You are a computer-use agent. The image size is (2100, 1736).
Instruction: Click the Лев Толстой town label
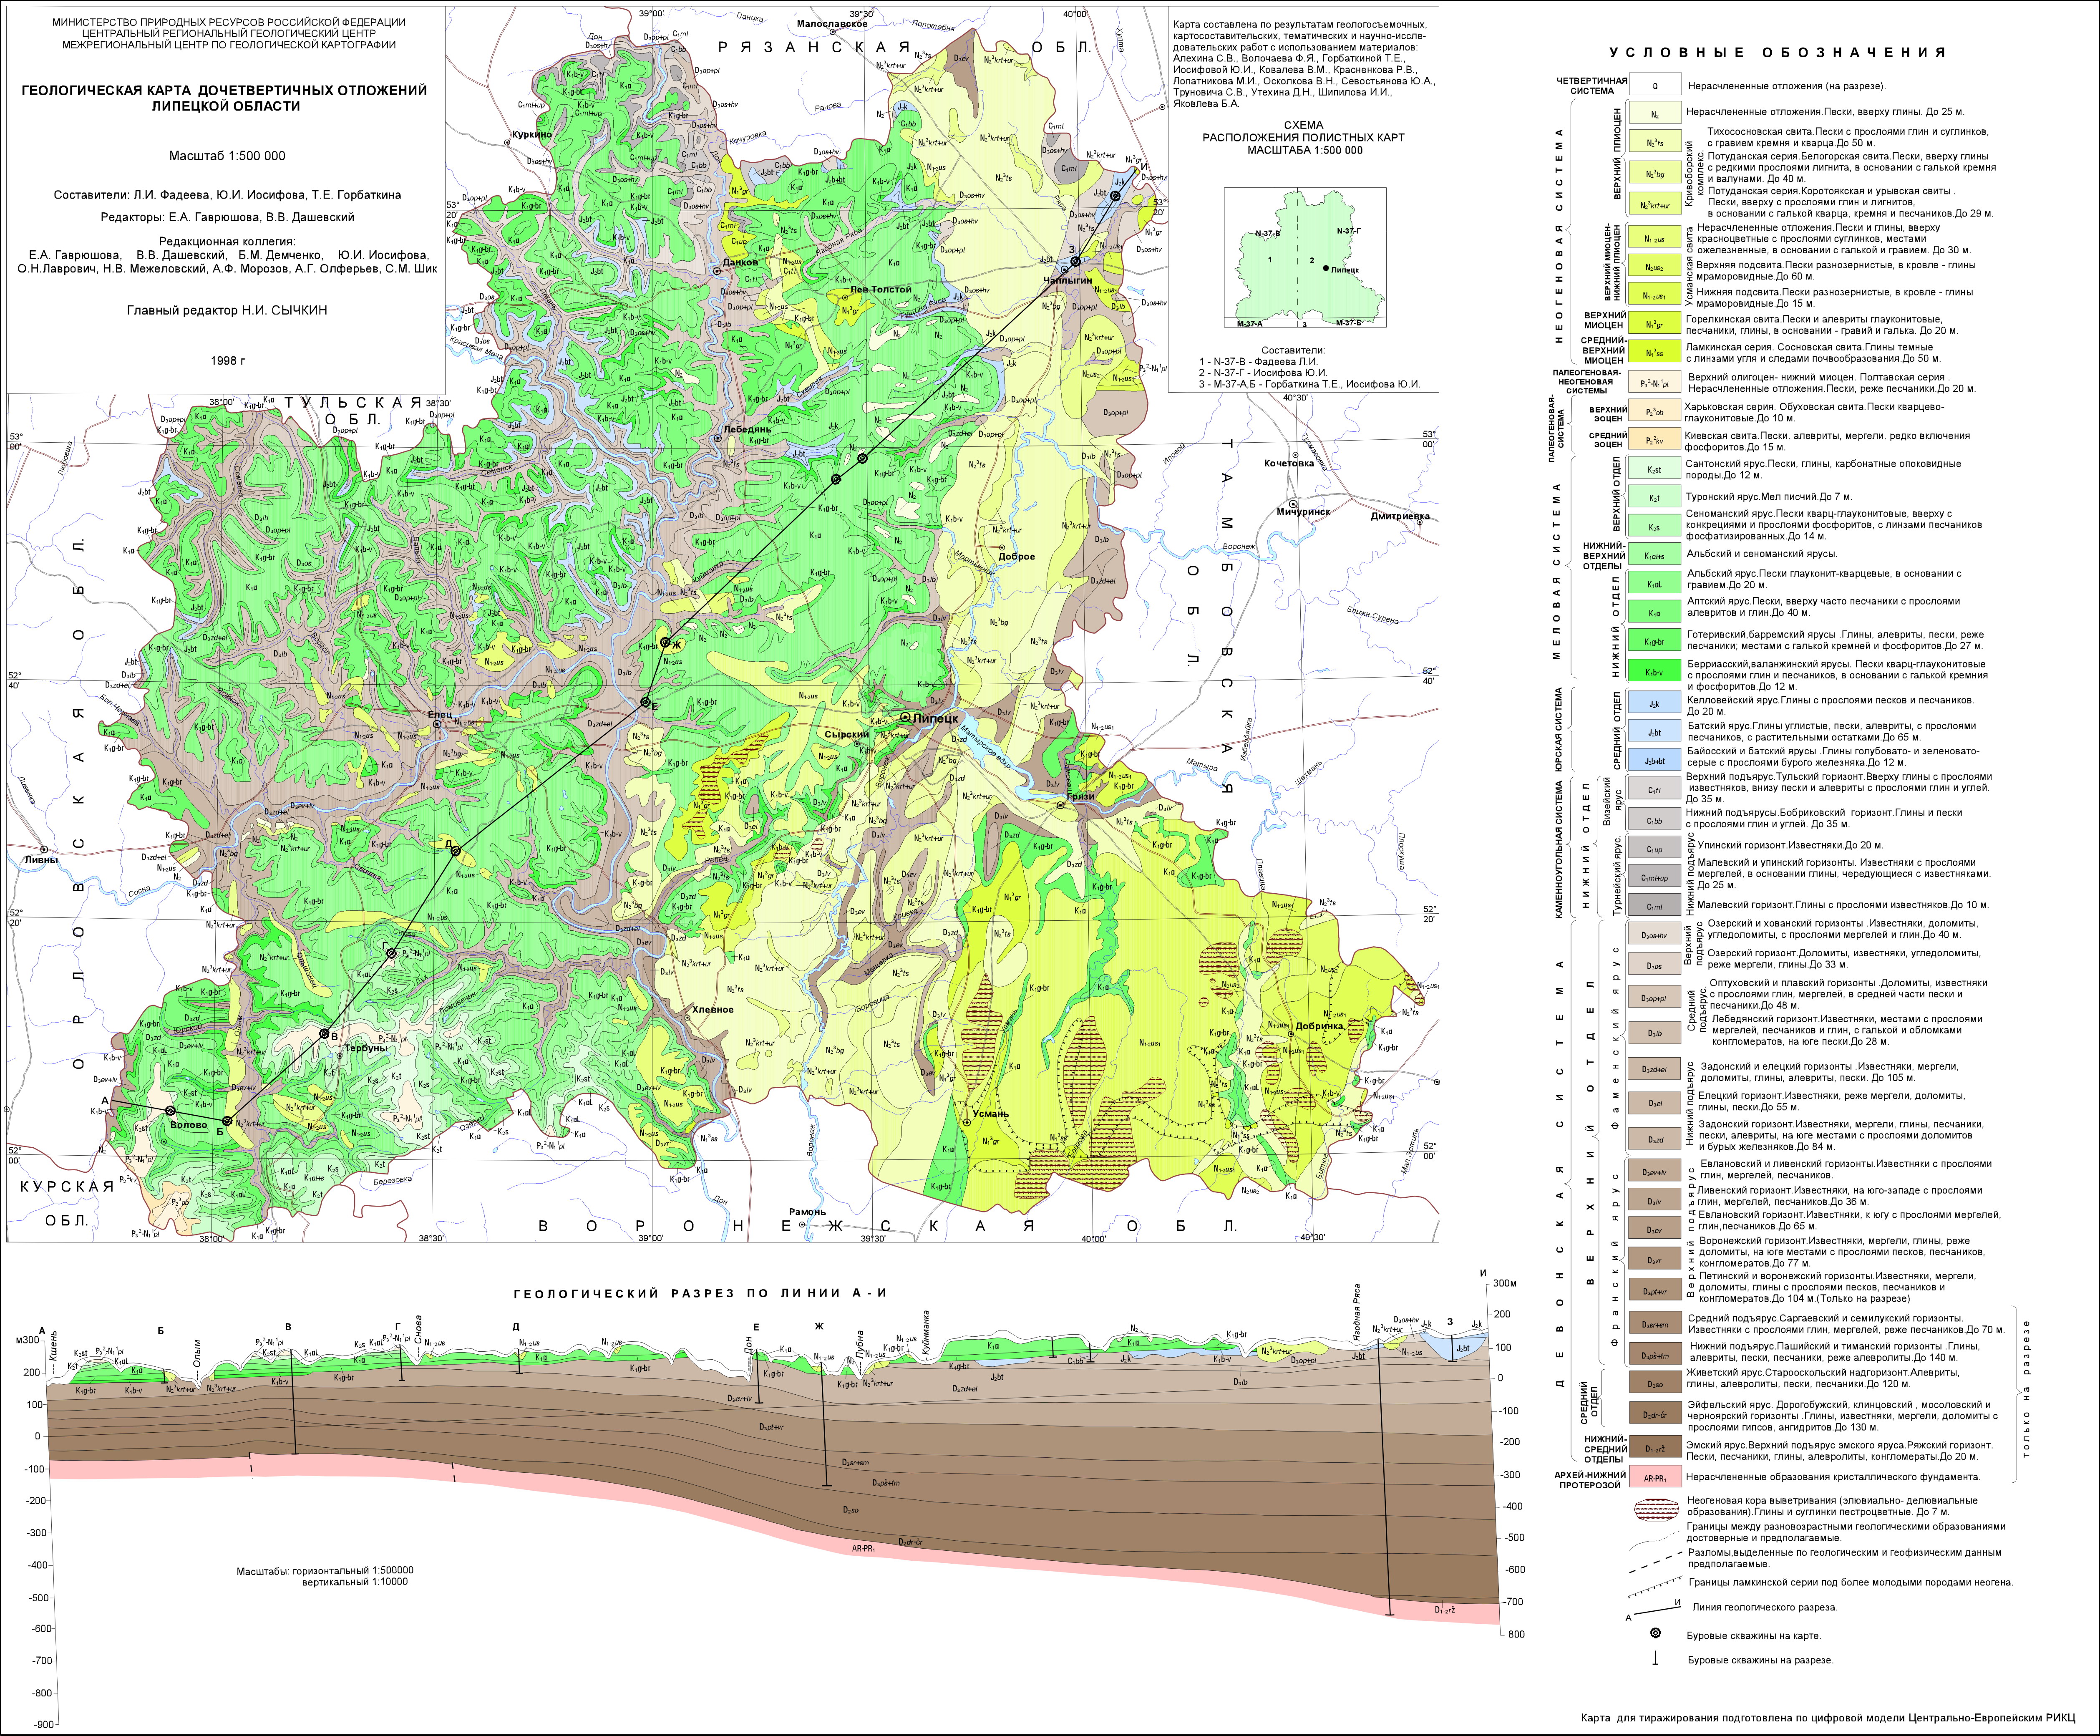(x=881, y=290)
